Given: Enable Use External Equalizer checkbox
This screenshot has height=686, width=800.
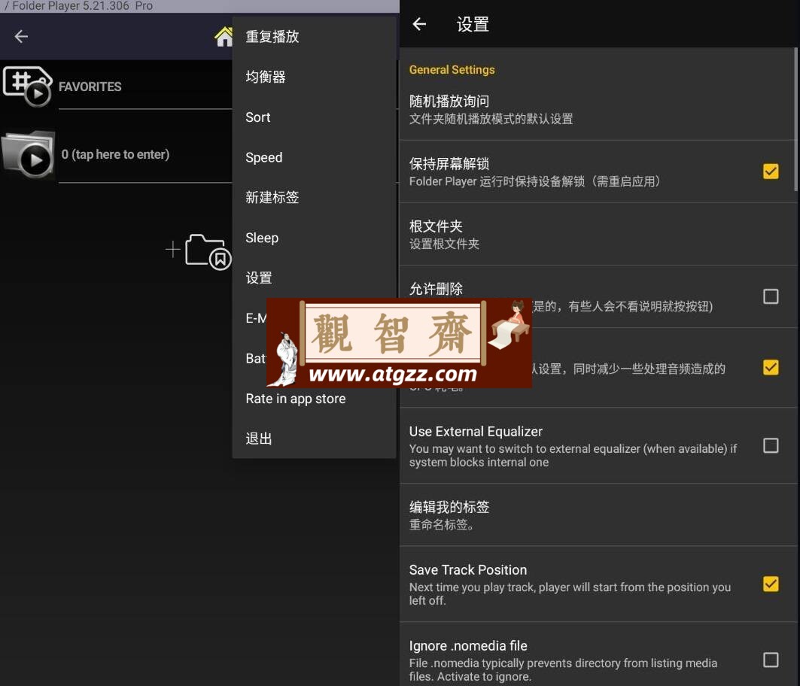Looking at the screenshot, I should pyautogui.click(x=771, y=446).
